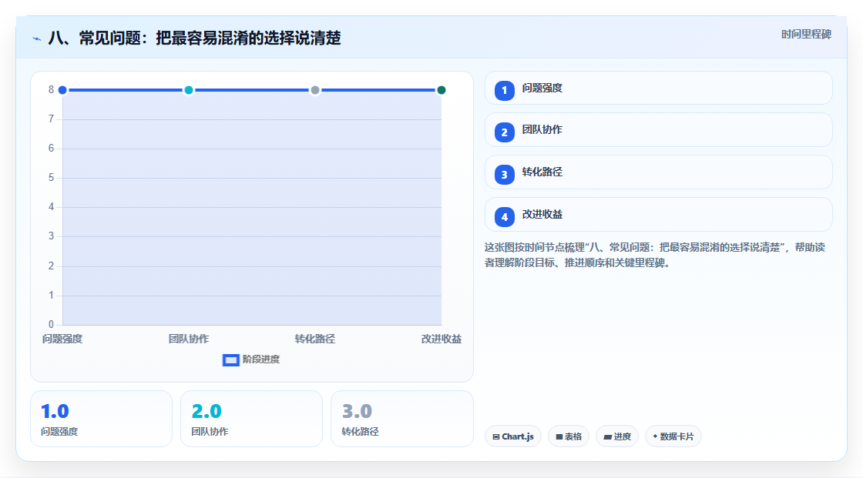Screen dimensions: 863x478
Task: Click the Chart.js tag
Action: 513,436
